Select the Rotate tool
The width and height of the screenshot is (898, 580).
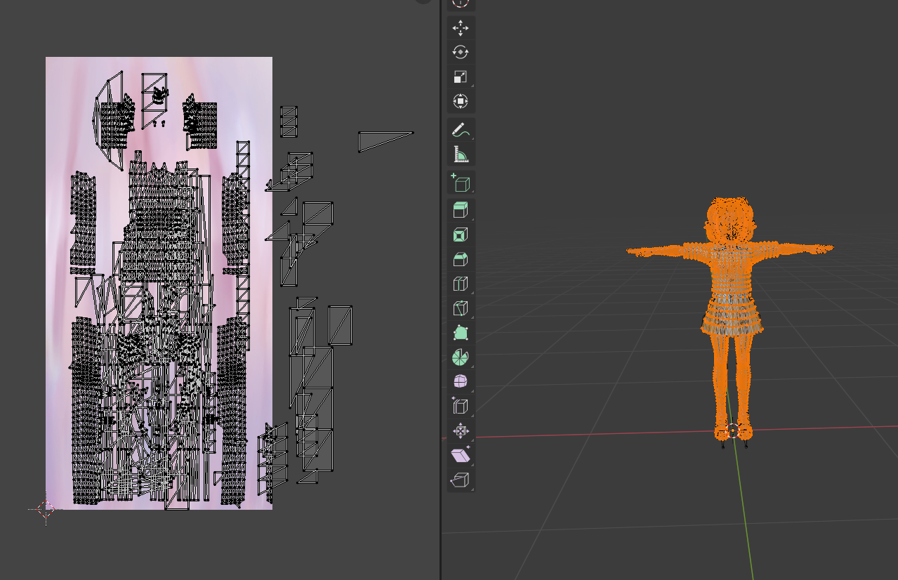point(461,53)
